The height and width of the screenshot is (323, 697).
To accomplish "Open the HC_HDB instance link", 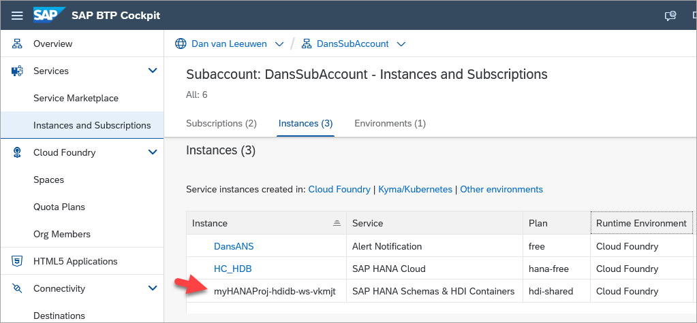I will (233, 269).
